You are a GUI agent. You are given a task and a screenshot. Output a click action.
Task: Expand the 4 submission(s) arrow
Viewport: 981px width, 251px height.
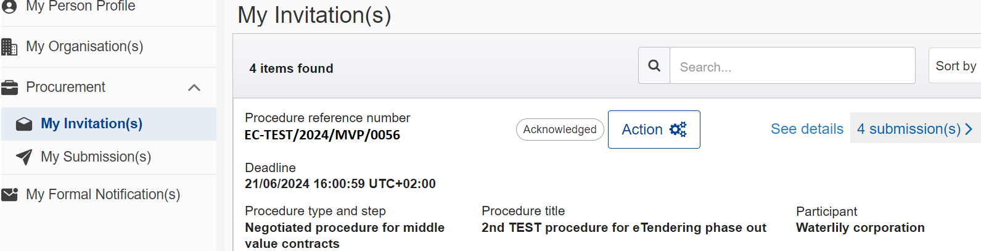(x=969, y=129)
